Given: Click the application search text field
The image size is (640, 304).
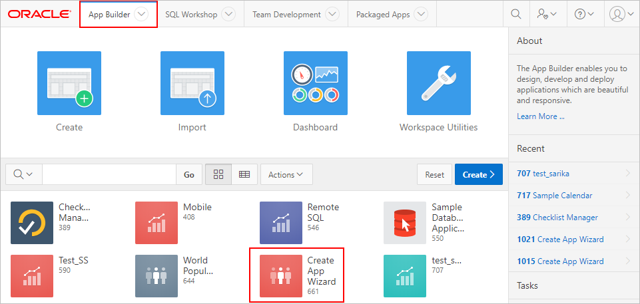Looking at the screenshot, I should pyautogui.click(x=109, y=174).
